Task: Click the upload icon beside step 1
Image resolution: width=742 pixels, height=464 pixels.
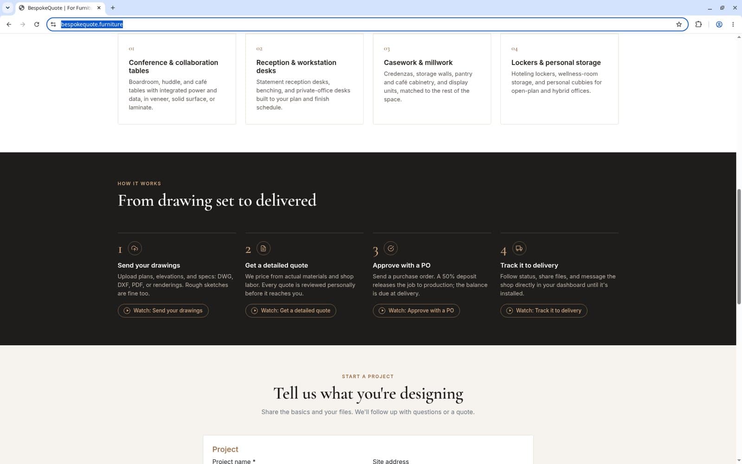Action: [134, 248]
